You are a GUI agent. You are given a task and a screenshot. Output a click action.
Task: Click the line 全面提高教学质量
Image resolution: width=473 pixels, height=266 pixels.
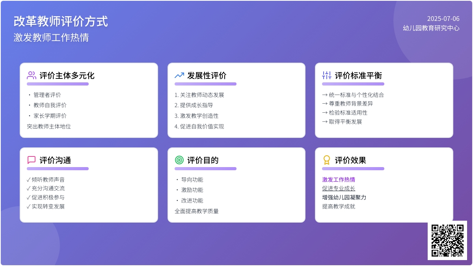pos(197,211)
